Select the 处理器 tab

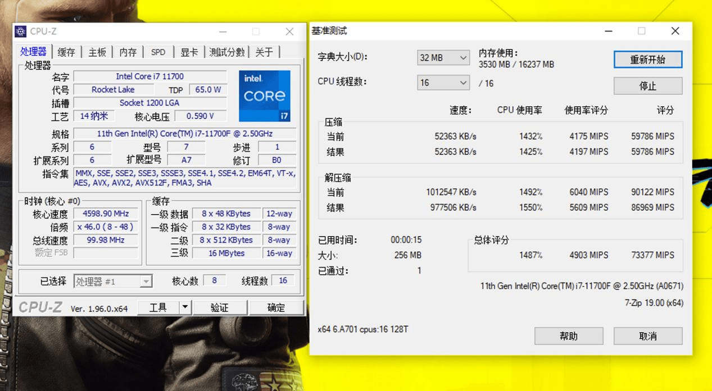point(34,52)
